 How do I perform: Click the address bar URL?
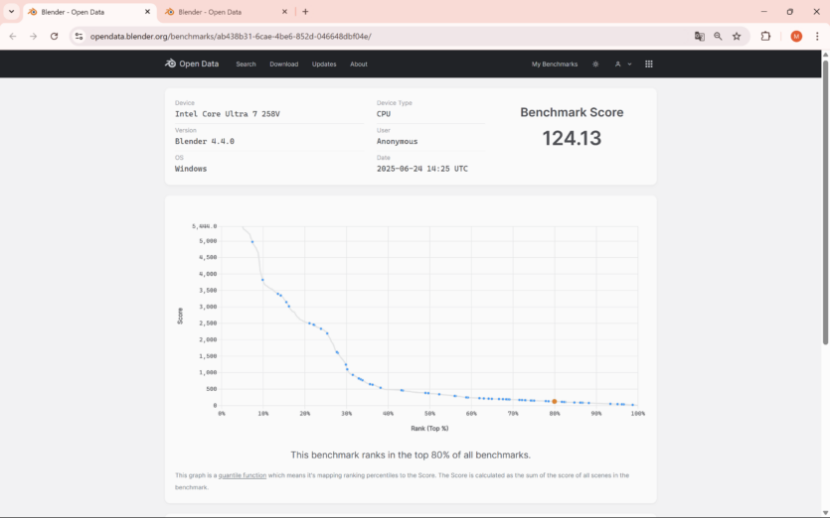231,37
